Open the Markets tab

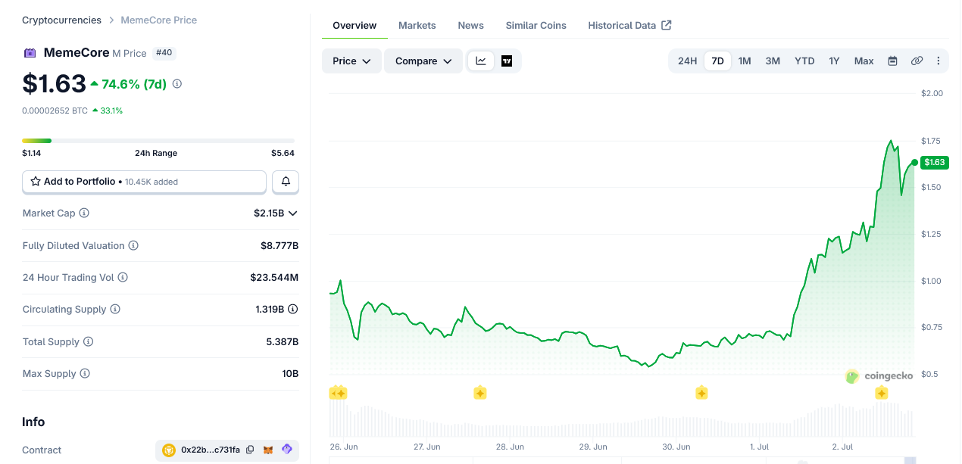pyautogui.click(x=417, y=26)
